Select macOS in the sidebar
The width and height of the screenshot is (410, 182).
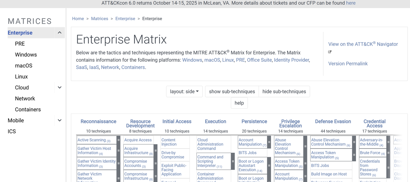[x=24, y=65]
